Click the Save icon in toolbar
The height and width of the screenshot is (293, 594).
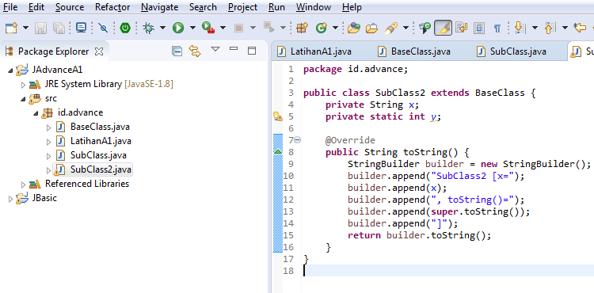[41, 28]
